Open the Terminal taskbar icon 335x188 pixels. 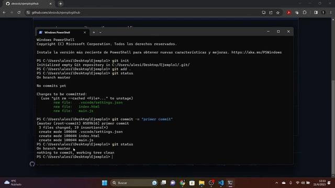(x=230, y=183)
